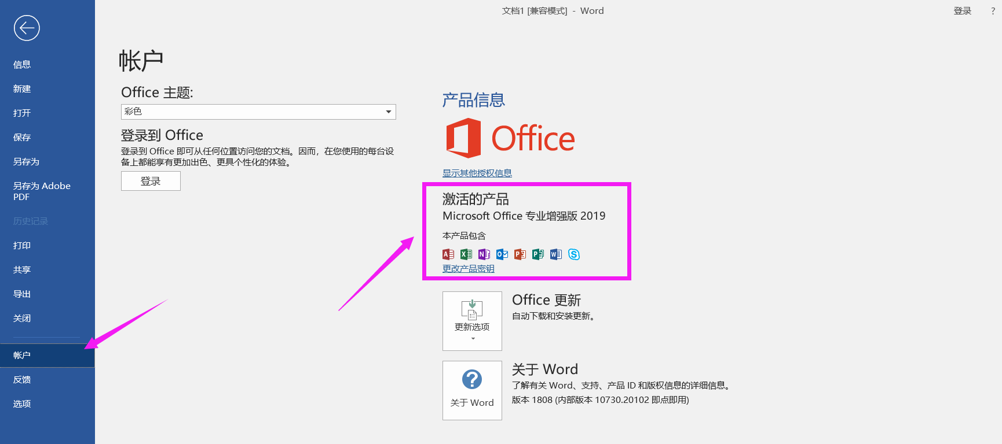Click the Word app icon in product list
This screenshot has height=444, width=1002.
tap(556, 254)
